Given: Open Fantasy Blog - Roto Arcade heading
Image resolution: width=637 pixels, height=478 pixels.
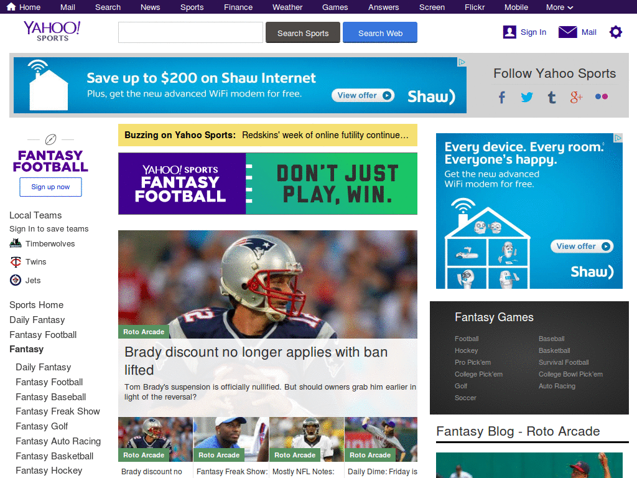Looking at the screenshot, I should coord(518,431).
